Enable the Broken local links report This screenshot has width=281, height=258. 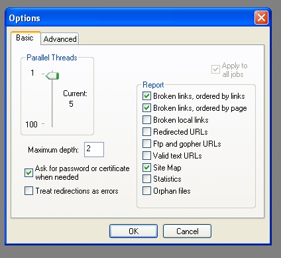pos(146,120)
